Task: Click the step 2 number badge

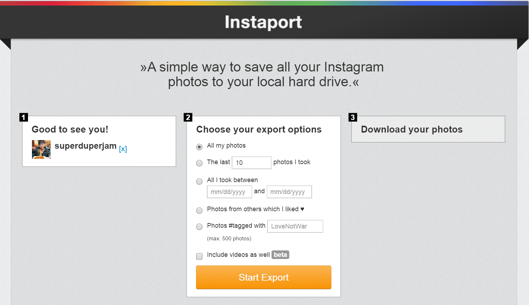Action: tap(188, 117)
